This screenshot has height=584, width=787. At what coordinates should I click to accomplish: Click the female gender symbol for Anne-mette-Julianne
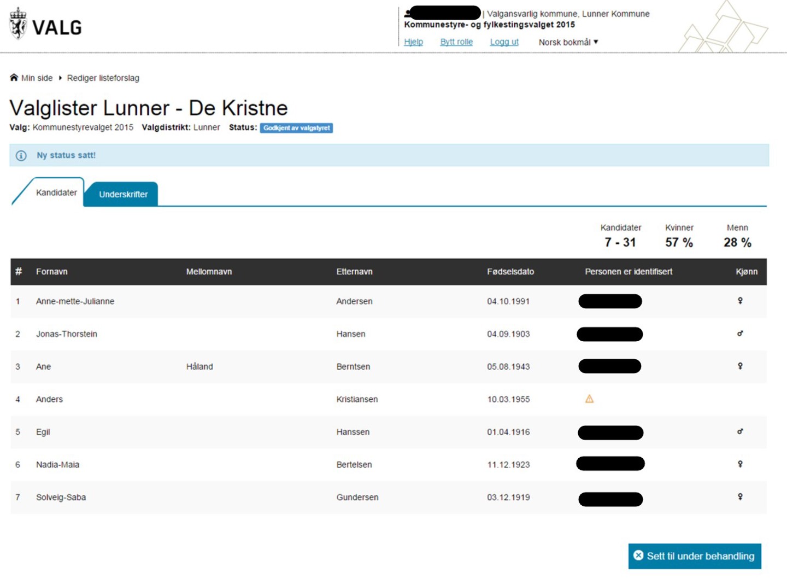(740, 301)
